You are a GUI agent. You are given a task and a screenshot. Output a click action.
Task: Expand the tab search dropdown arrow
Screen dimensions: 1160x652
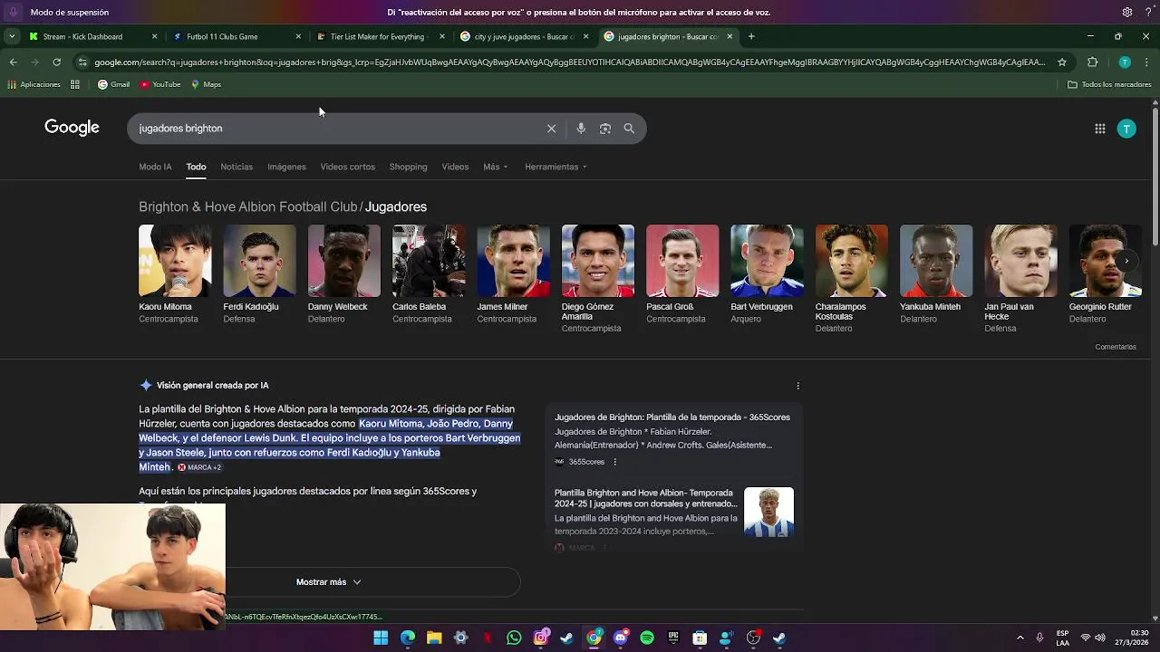(x=11, y=37)
